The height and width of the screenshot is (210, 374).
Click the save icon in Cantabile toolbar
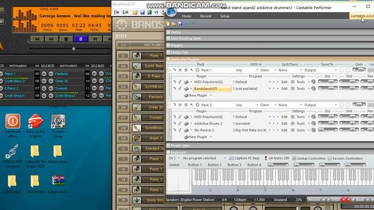point(180,24)
